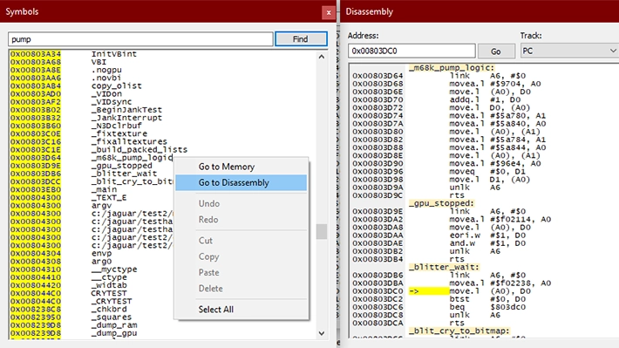Select the _chkbrd symbol row
Viewport: 619px width, 348px height.
point(92,310)
